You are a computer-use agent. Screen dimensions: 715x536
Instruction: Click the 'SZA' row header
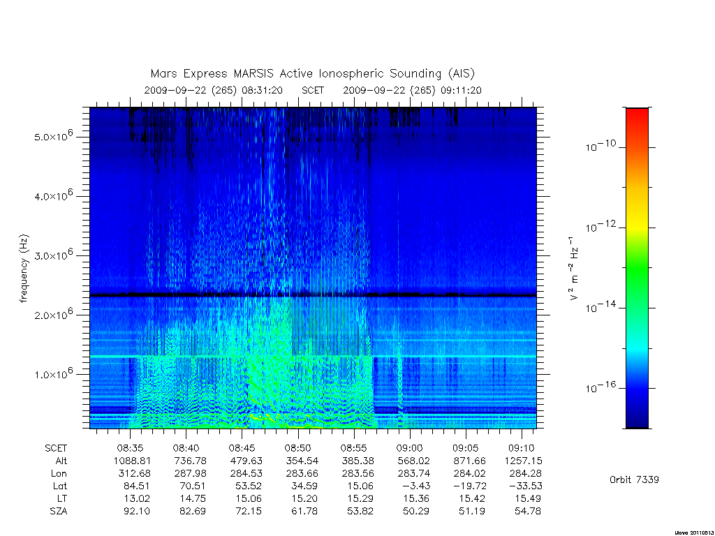coord(59,512)
